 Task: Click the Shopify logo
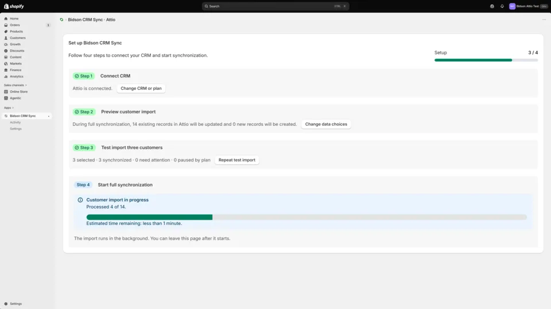pos(14,6)
